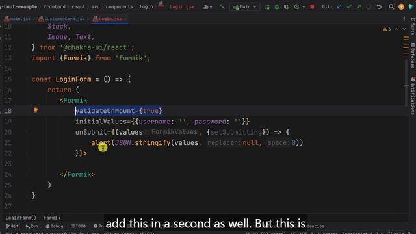Open the user account profile icon
Viewport: 416px width, 234px height.
pyautogui.click(x=207, y=7)
